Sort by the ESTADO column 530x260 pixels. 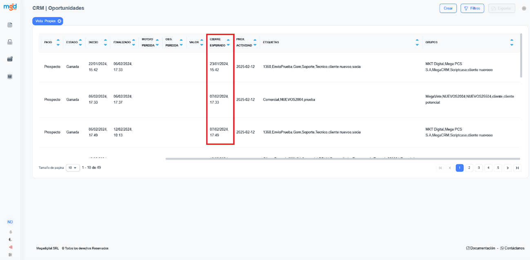tap(80, 42)
